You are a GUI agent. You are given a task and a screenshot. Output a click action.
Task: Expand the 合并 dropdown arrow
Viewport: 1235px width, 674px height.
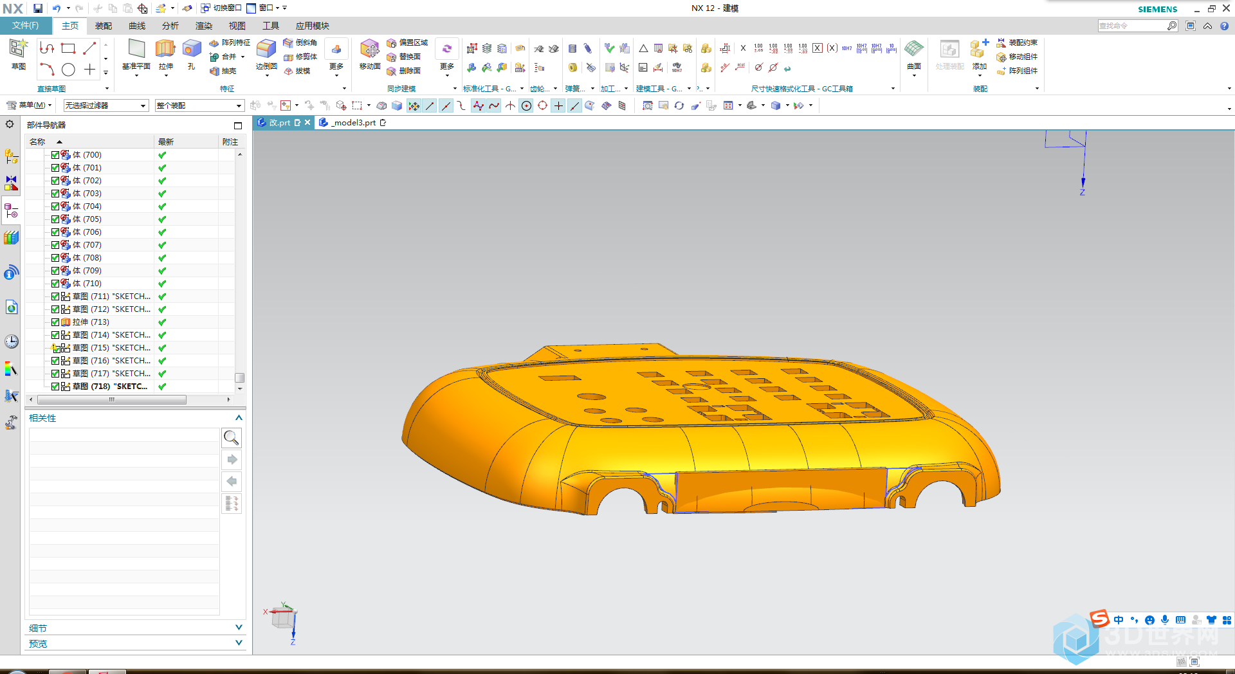(243, 57)
